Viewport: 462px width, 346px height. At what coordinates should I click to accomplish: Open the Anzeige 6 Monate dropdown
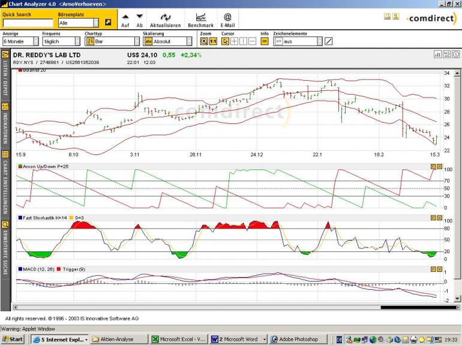coord(20,41)
